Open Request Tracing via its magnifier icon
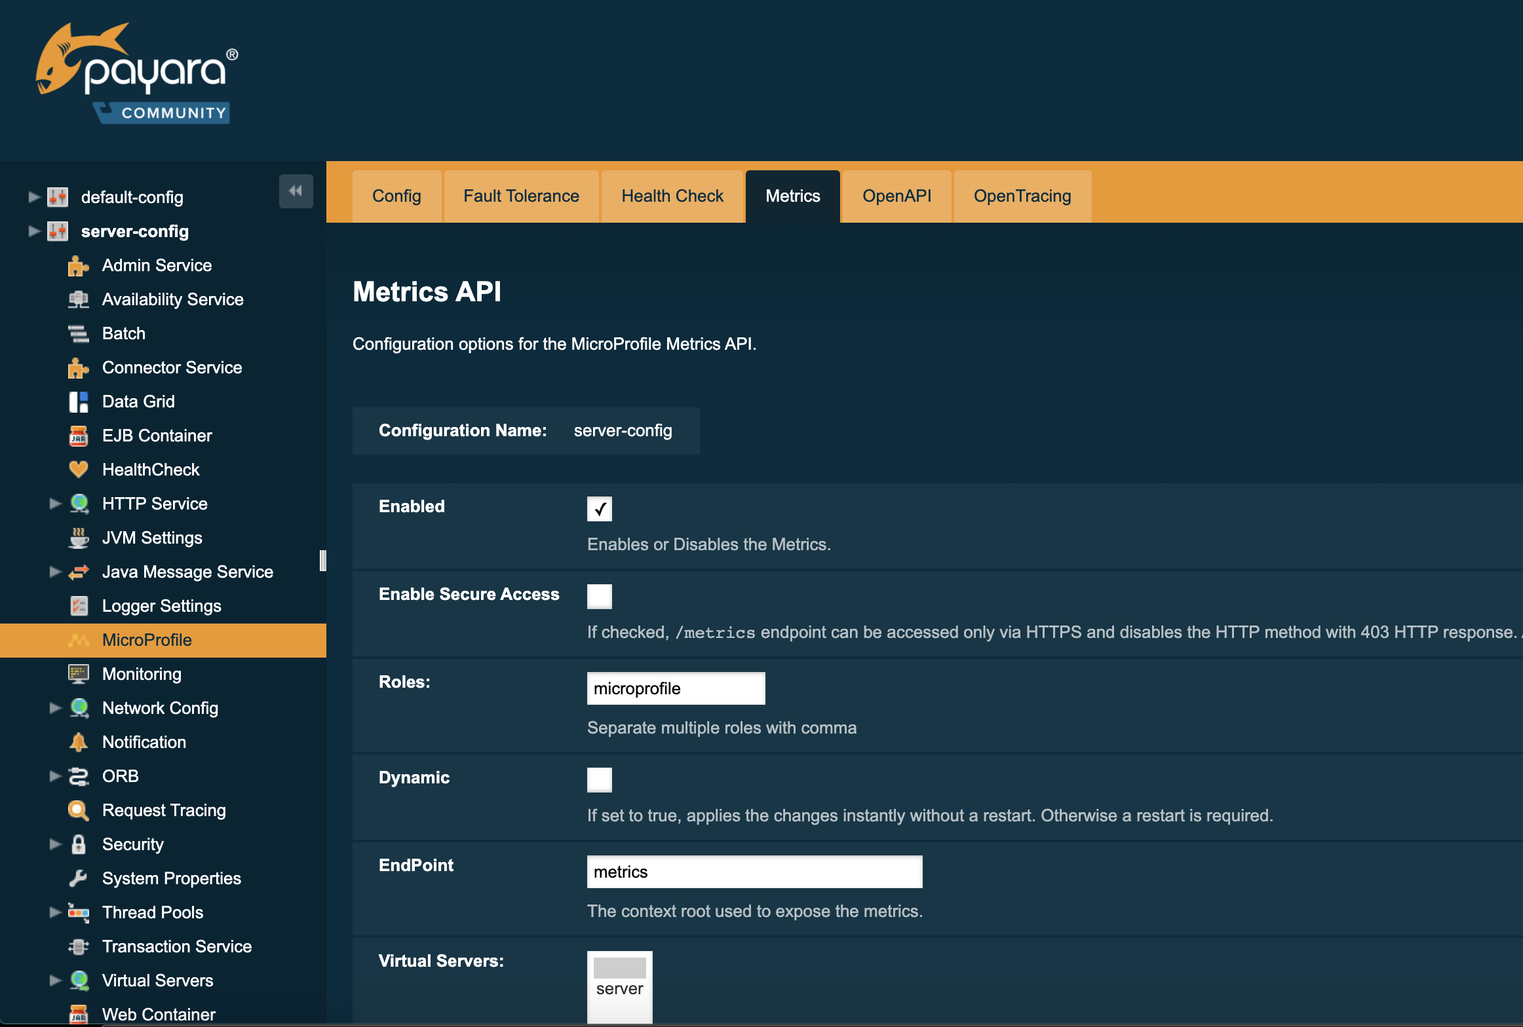 (x=79, y=810)
